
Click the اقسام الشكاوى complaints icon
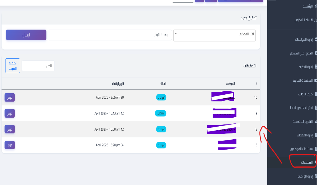[x=315, y=20]
